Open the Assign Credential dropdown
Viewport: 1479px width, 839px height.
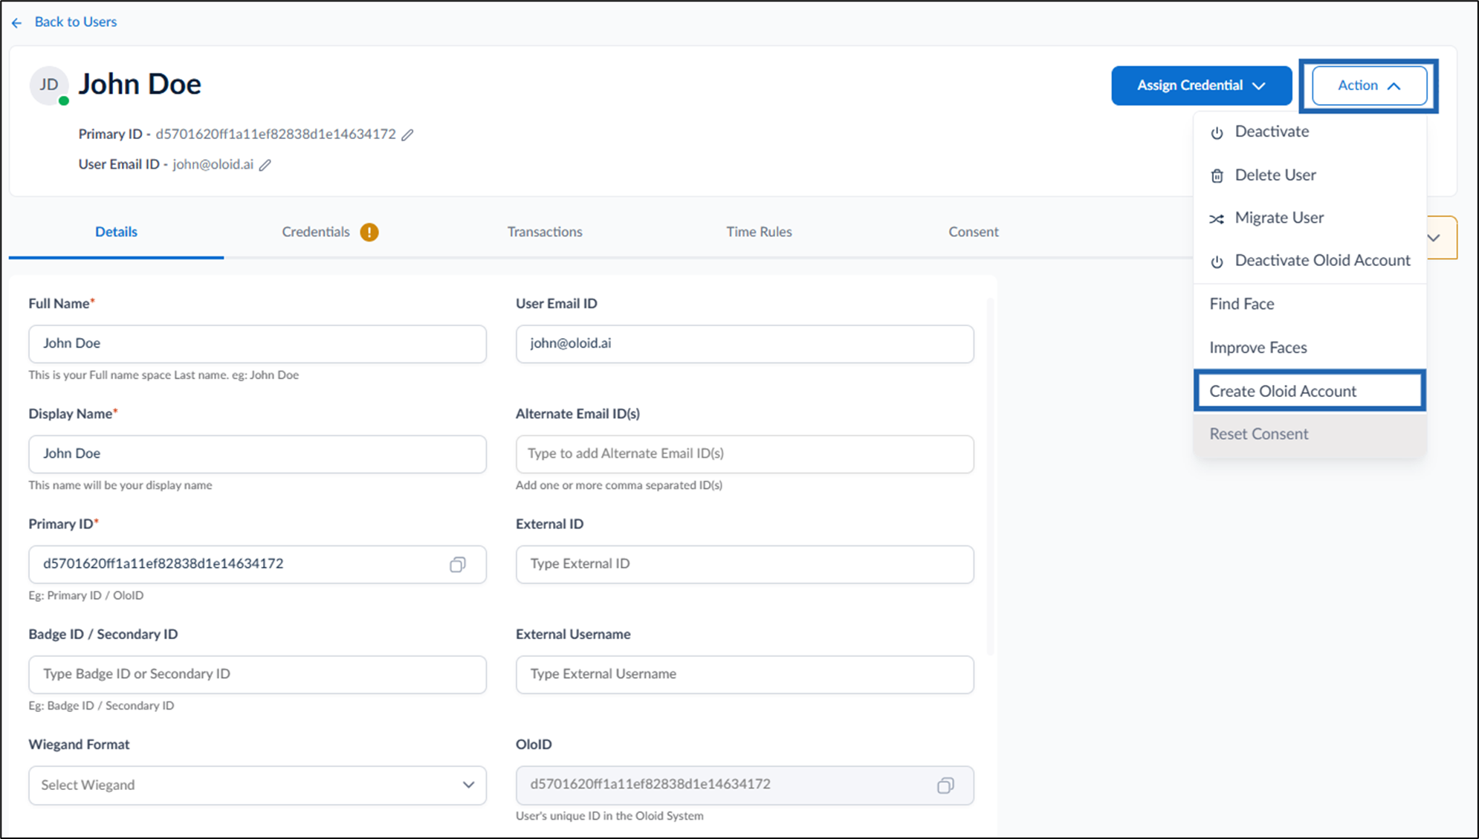pos(1201,85)
